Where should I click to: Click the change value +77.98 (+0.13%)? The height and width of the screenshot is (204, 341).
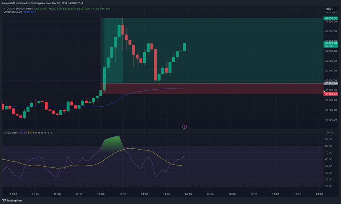click(x=101, y=8)
